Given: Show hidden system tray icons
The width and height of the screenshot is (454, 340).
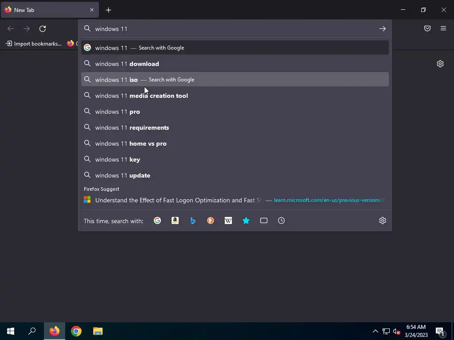Looking at the screenshot, I should point(375,331).
